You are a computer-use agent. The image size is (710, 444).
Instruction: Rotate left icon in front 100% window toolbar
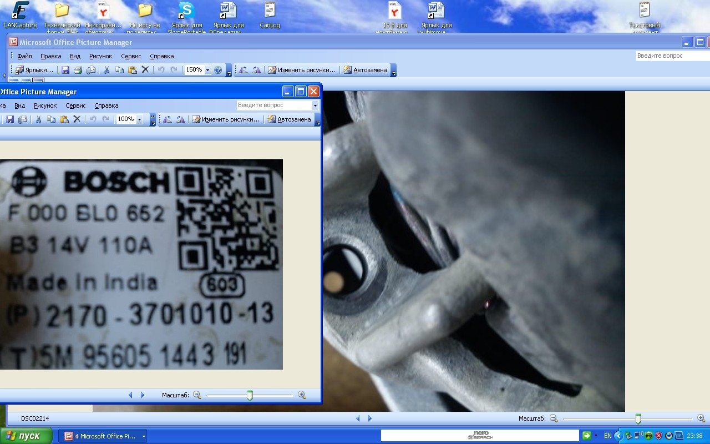click(x=168, y=119)
